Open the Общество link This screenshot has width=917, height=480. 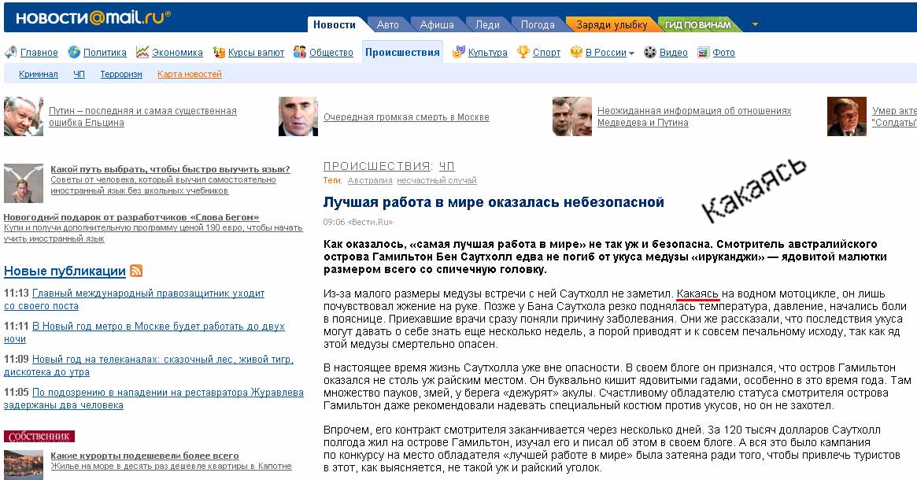[331, 53]
